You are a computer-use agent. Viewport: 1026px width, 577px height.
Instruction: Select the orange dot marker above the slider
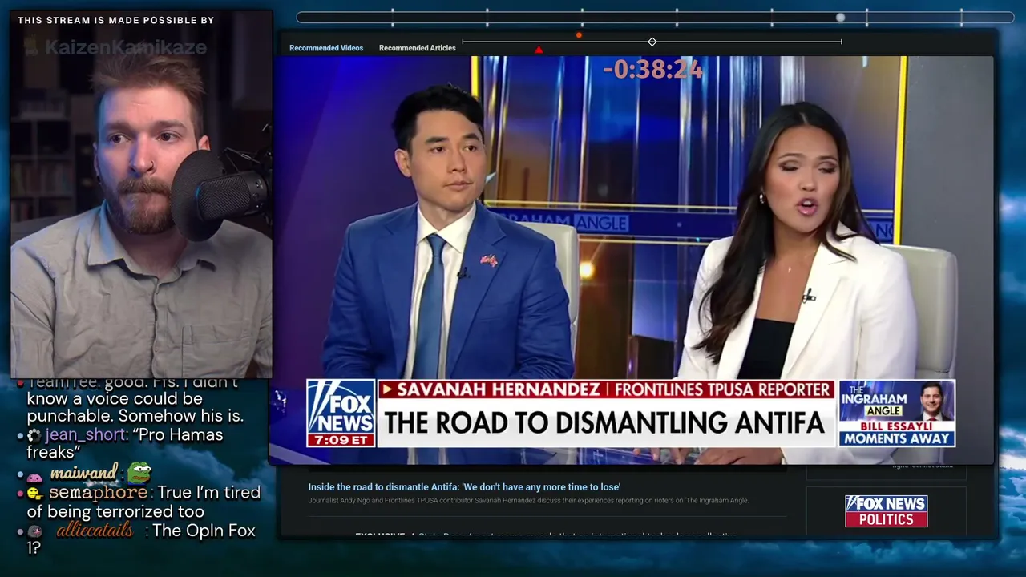pos(579,35)
